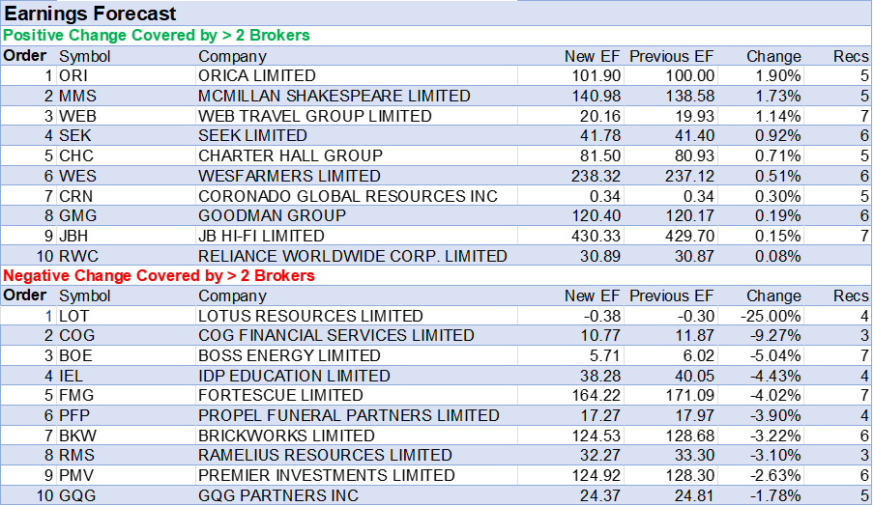Click IDP EDUCATION LIMITED company cell
Screen dimensions: 873x506
click(294, 377)
